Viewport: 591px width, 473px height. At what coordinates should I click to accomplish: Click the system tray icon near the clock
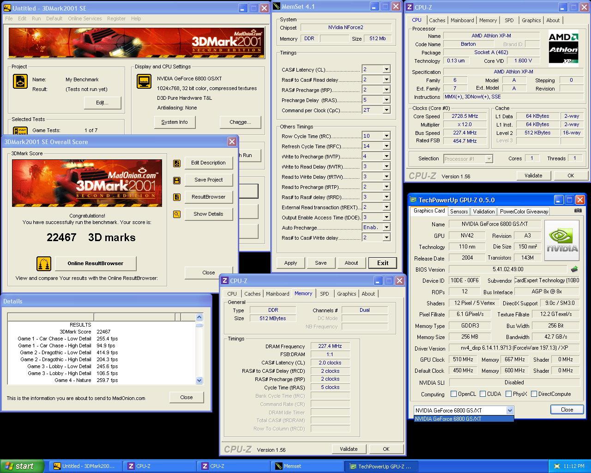pos(557,466)
